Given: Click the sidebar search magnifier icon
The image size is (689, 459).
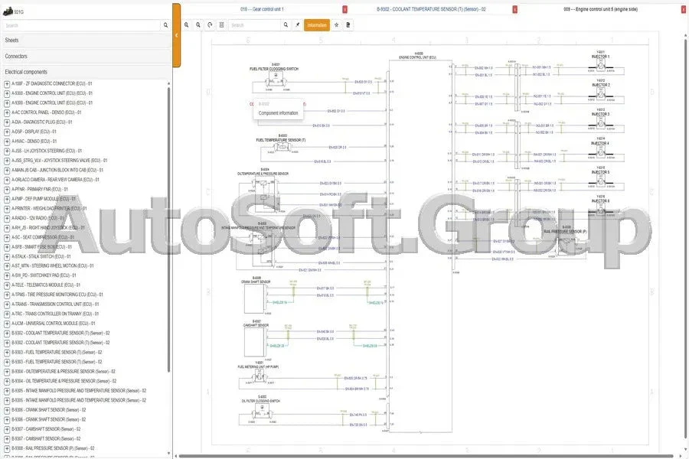Looking at the screenshot, I should [165, 25].
